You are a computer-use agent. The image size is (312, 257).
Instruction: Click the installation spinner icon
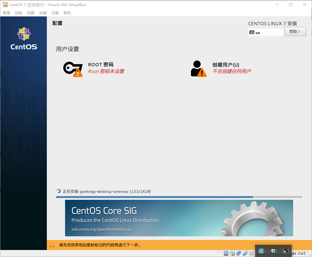coord(58,191)
